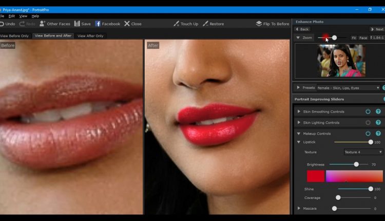385x221 pixels.
Task: Click the Close X icon in toolbar
Action: 127,24
